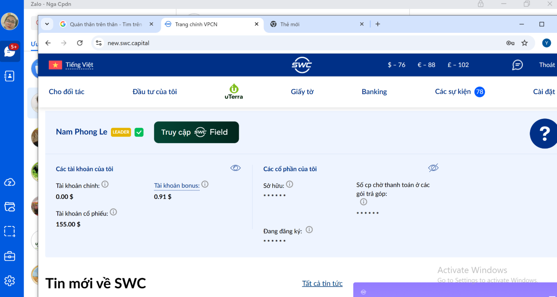This screenshot has width=557, height=297.
Task: Click Truy cập SWC Field button
Action: (x=196, y=132)
